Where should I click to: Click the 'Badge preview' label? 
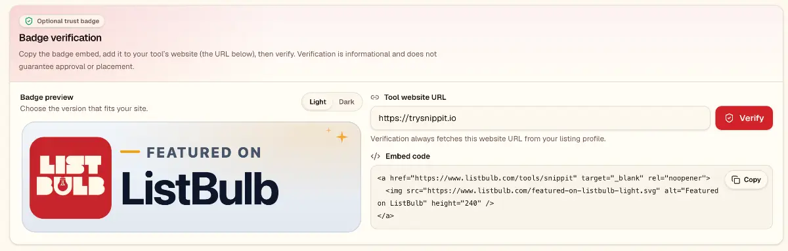pos(47,97)
